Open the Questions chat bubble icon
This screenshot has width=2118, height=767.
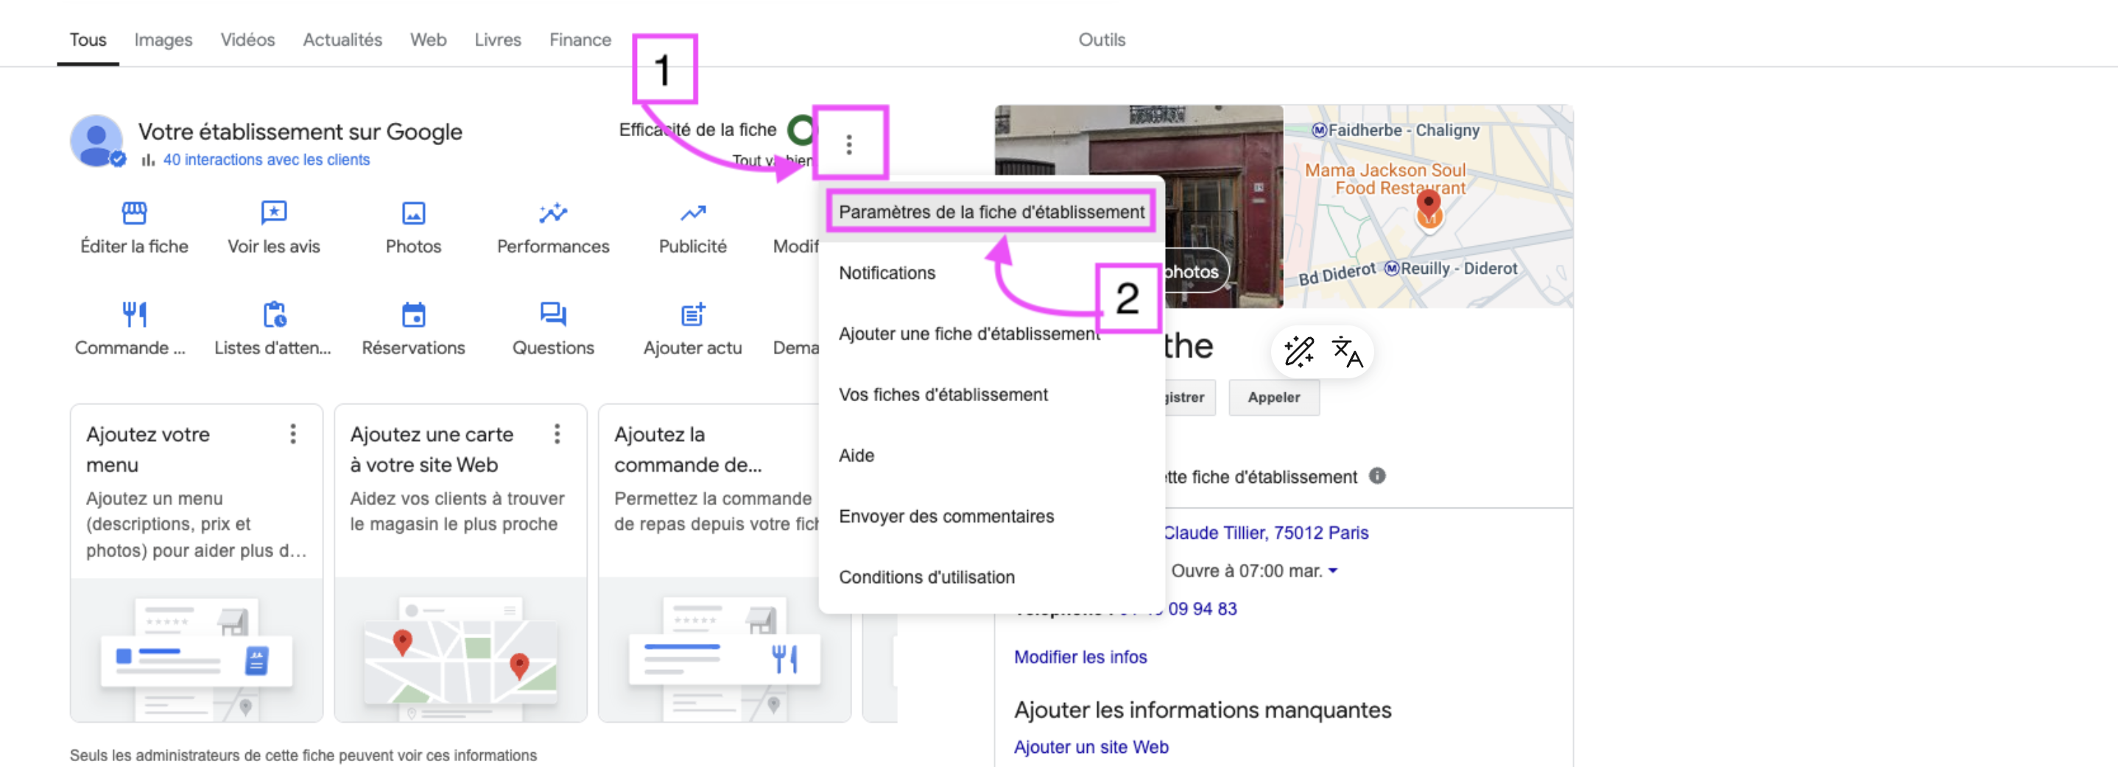coord(552,314)
